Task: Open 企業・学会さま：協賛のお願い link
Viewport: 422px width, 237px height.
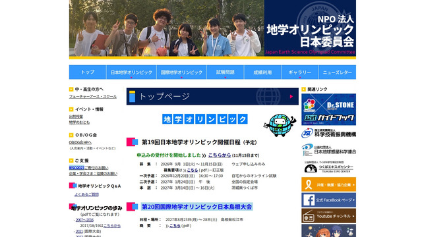Action: pyautogui.click(x=93, y=174)
